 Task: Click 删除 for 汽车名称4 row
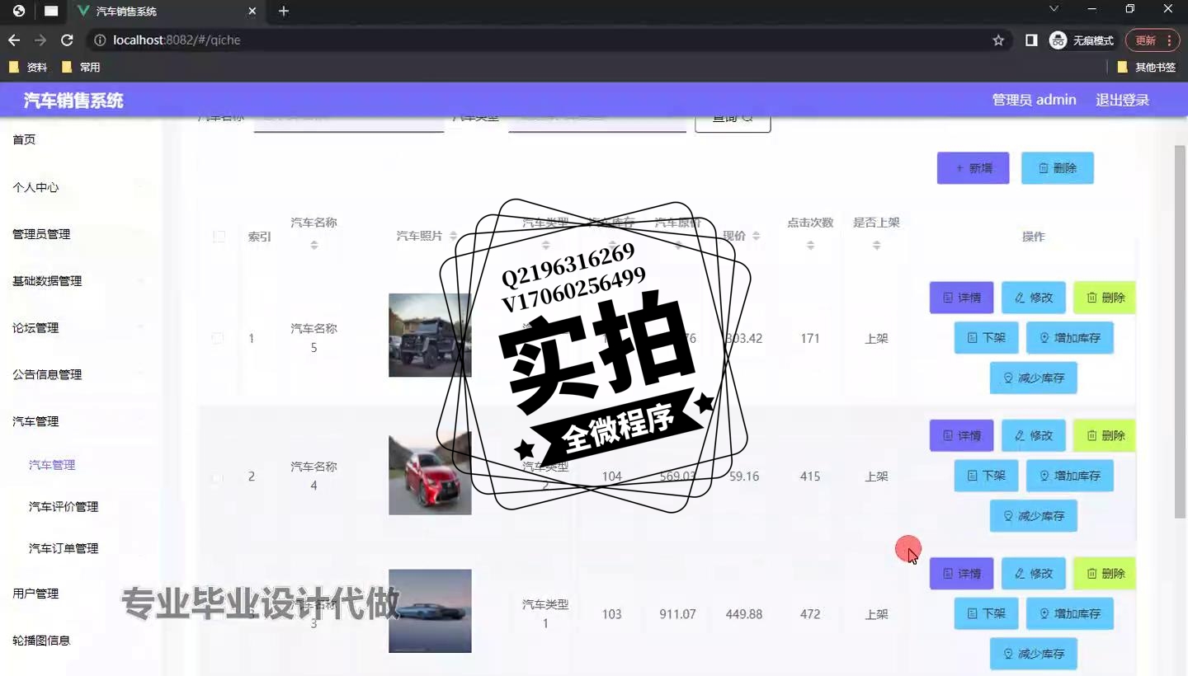1105,435
